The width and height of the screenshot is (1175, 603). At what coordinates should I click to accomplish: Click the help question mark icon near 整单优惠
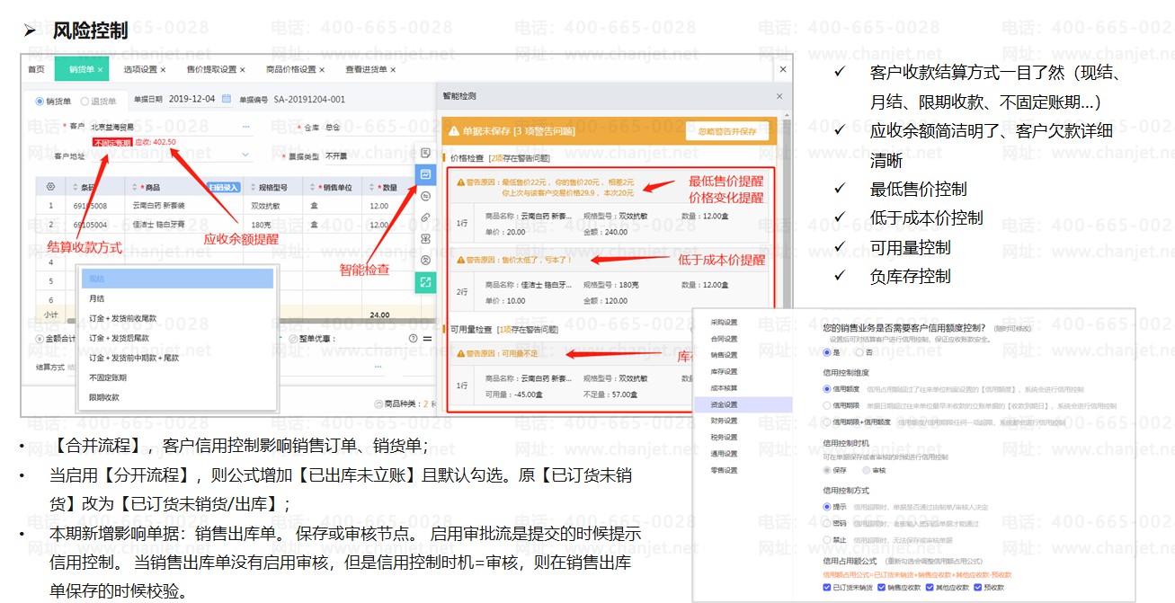point(413,339)
